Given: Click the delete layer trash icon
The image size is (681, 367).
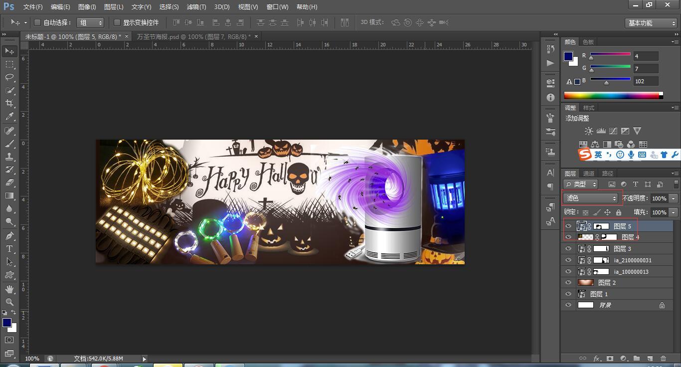Looking at the screenshot, I should point(663,359).
